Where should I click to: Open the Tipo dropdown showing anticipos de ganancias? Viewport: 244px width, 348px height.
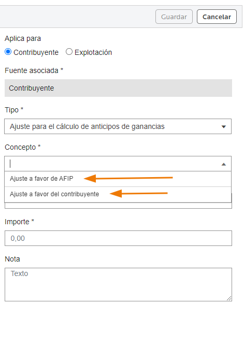point(118,126)
